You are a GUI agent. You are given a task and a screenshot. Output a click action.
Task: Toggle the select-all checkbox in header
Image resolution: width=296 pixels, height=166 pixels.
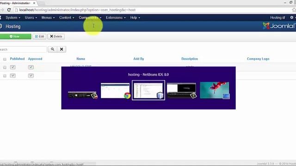[5, 59]
